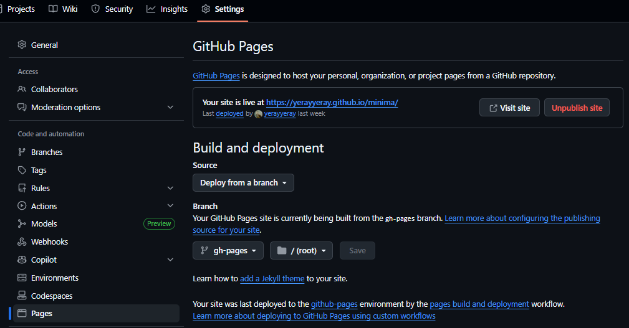629x328 pixels.
Task: Click the Visit site button
Action: (x=509, y=108)
